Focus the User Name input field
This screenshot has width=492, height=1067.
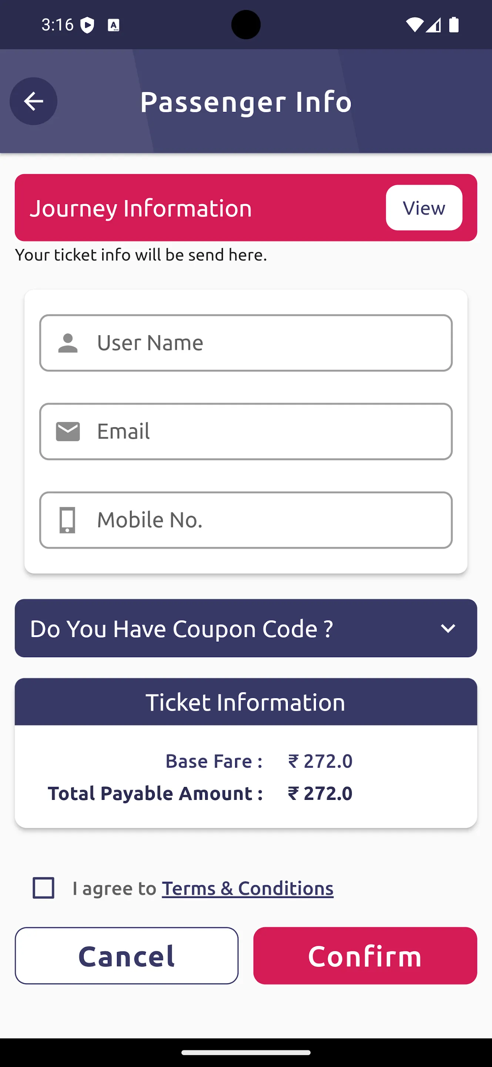(x=246, y=343)
